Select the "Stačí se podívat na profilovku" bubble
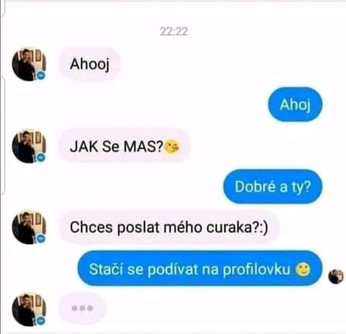346x334 pixels. 200,268
